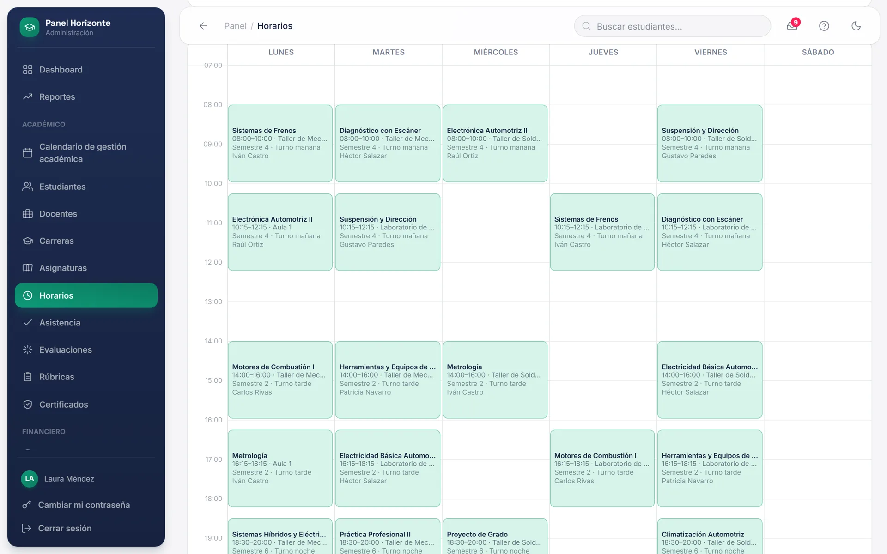Open the notifications inbox icon
Image resolution: width=887 pixels, height=554 pixels.
(x=792, y=26)
